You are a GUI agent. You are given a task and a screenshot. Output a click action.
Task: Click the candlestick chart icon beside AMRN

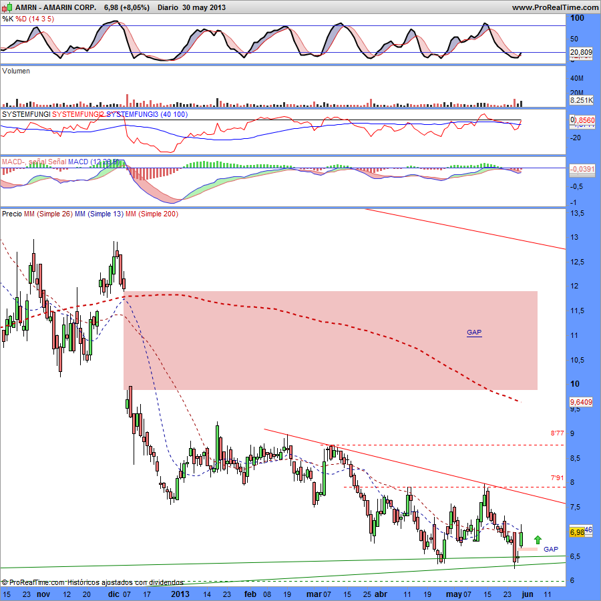coord(7,7)
